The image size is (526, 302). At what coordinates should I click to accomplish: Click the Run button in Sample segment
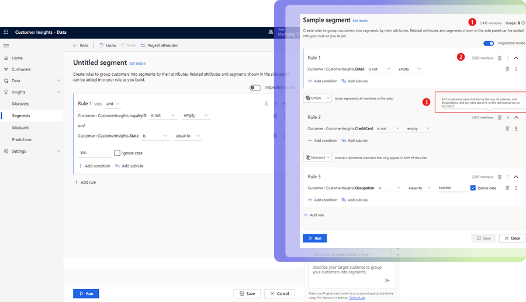pos(314,238)
